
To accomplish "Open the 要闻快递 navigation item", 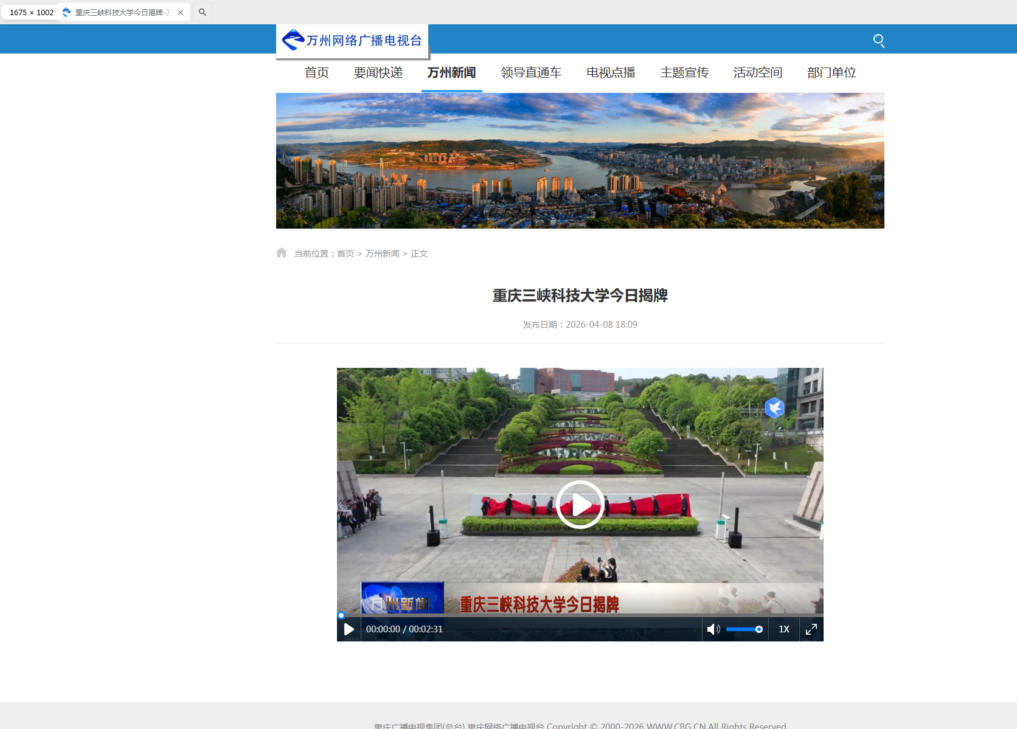I will pyautogui.click(x=378, y=73).
